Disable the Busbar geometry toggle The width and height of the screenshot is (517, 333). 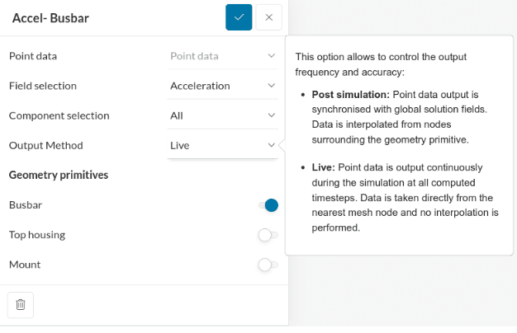pyautogui.click(x=268, y=205)
